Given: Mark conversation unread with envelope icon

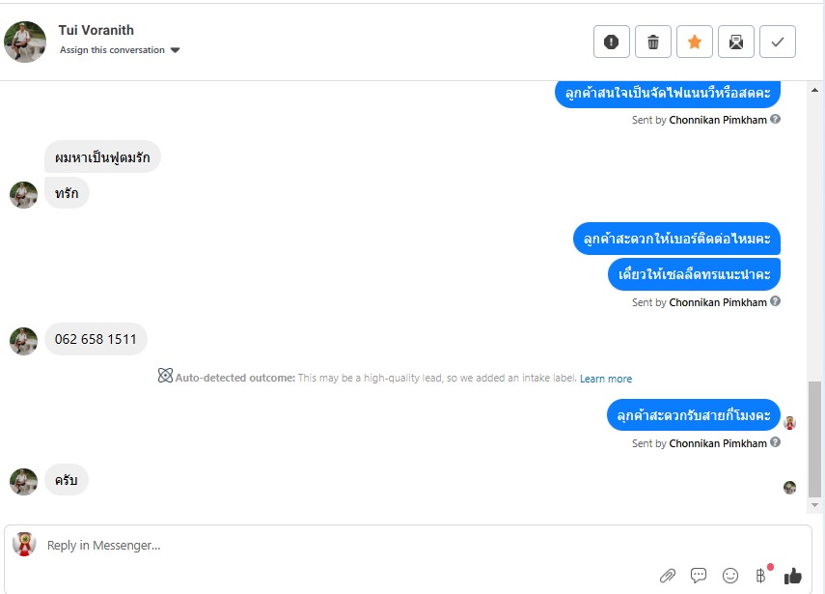Looking at the screenshot, I should (x=736, y=42).
